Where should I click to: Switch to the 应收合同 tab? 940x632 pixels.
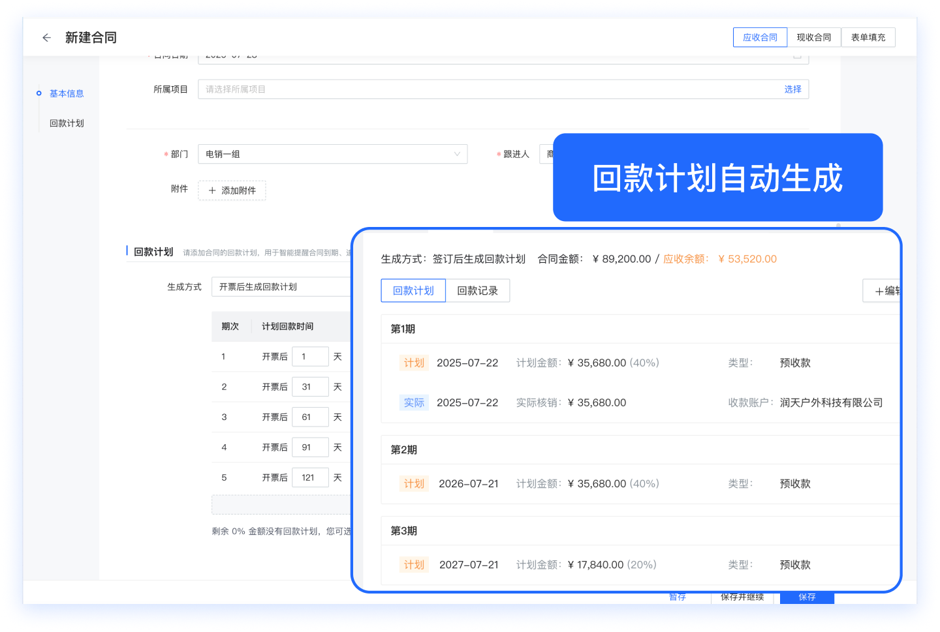760,38
